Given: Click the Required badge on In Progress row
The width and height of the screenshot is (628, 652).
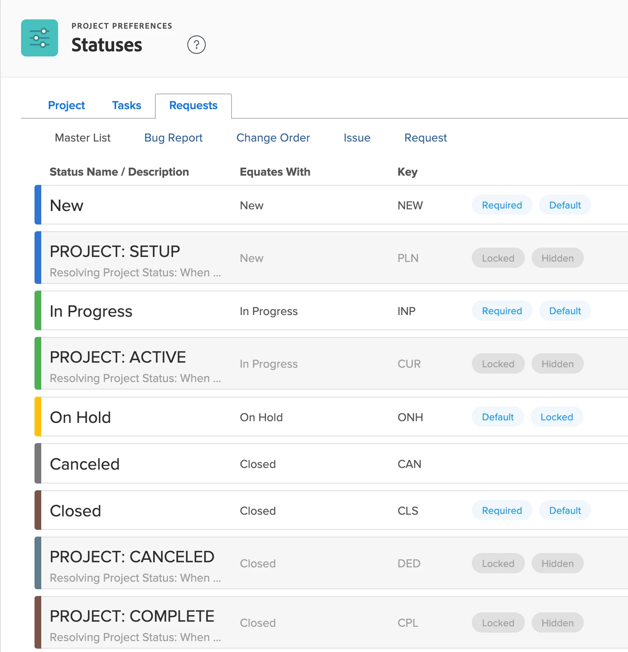Looking at the screenshot, I should click(502, 311).
